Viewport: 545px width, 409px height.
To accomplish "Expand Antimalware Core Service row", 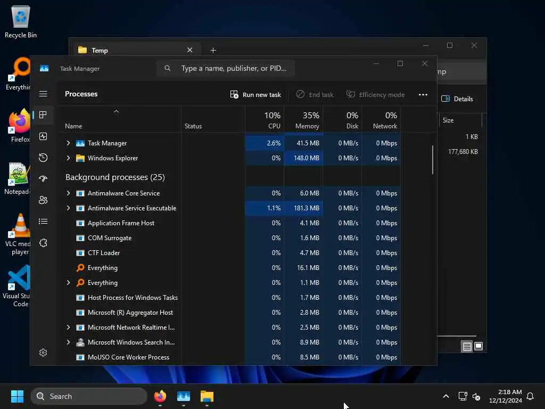I will coord(68,193).
